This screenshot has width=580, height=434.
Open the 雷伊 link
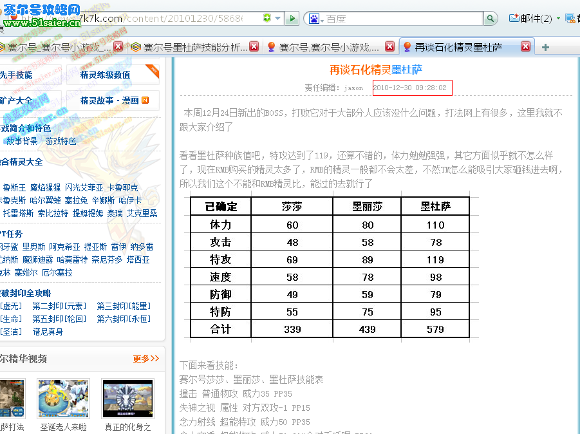pos(118,247)
